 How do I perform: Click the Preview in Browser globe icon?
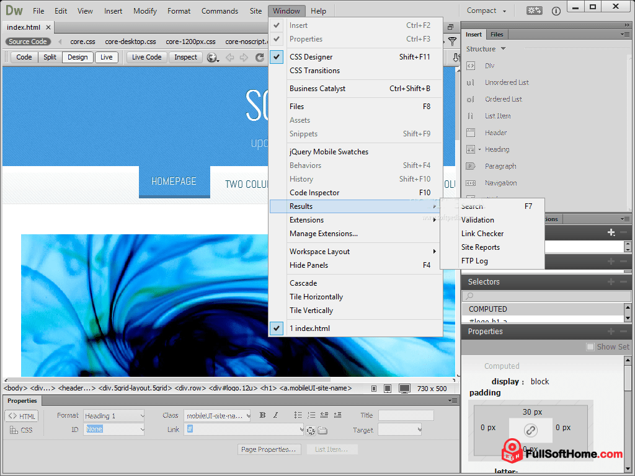tap(212, 57)
